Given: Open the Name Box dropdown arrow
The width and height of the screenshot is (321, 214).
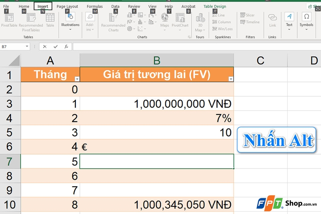Looking at the screenshot, I should (x=27, y=47).
